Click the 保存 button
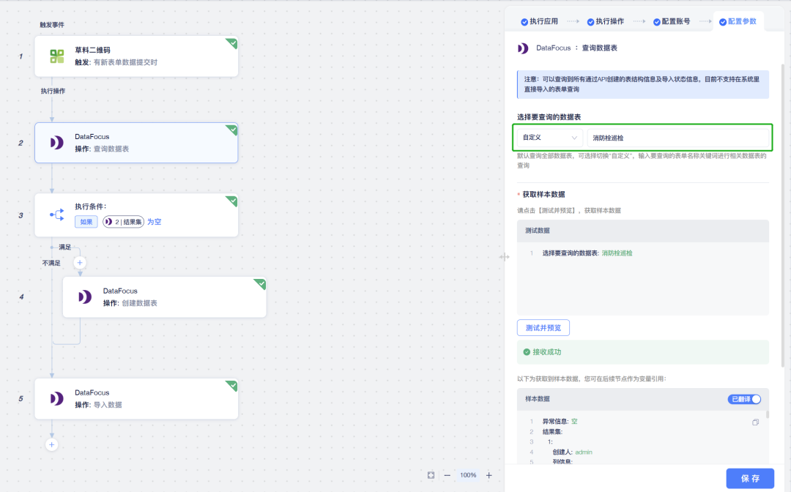 click(750, 478)
